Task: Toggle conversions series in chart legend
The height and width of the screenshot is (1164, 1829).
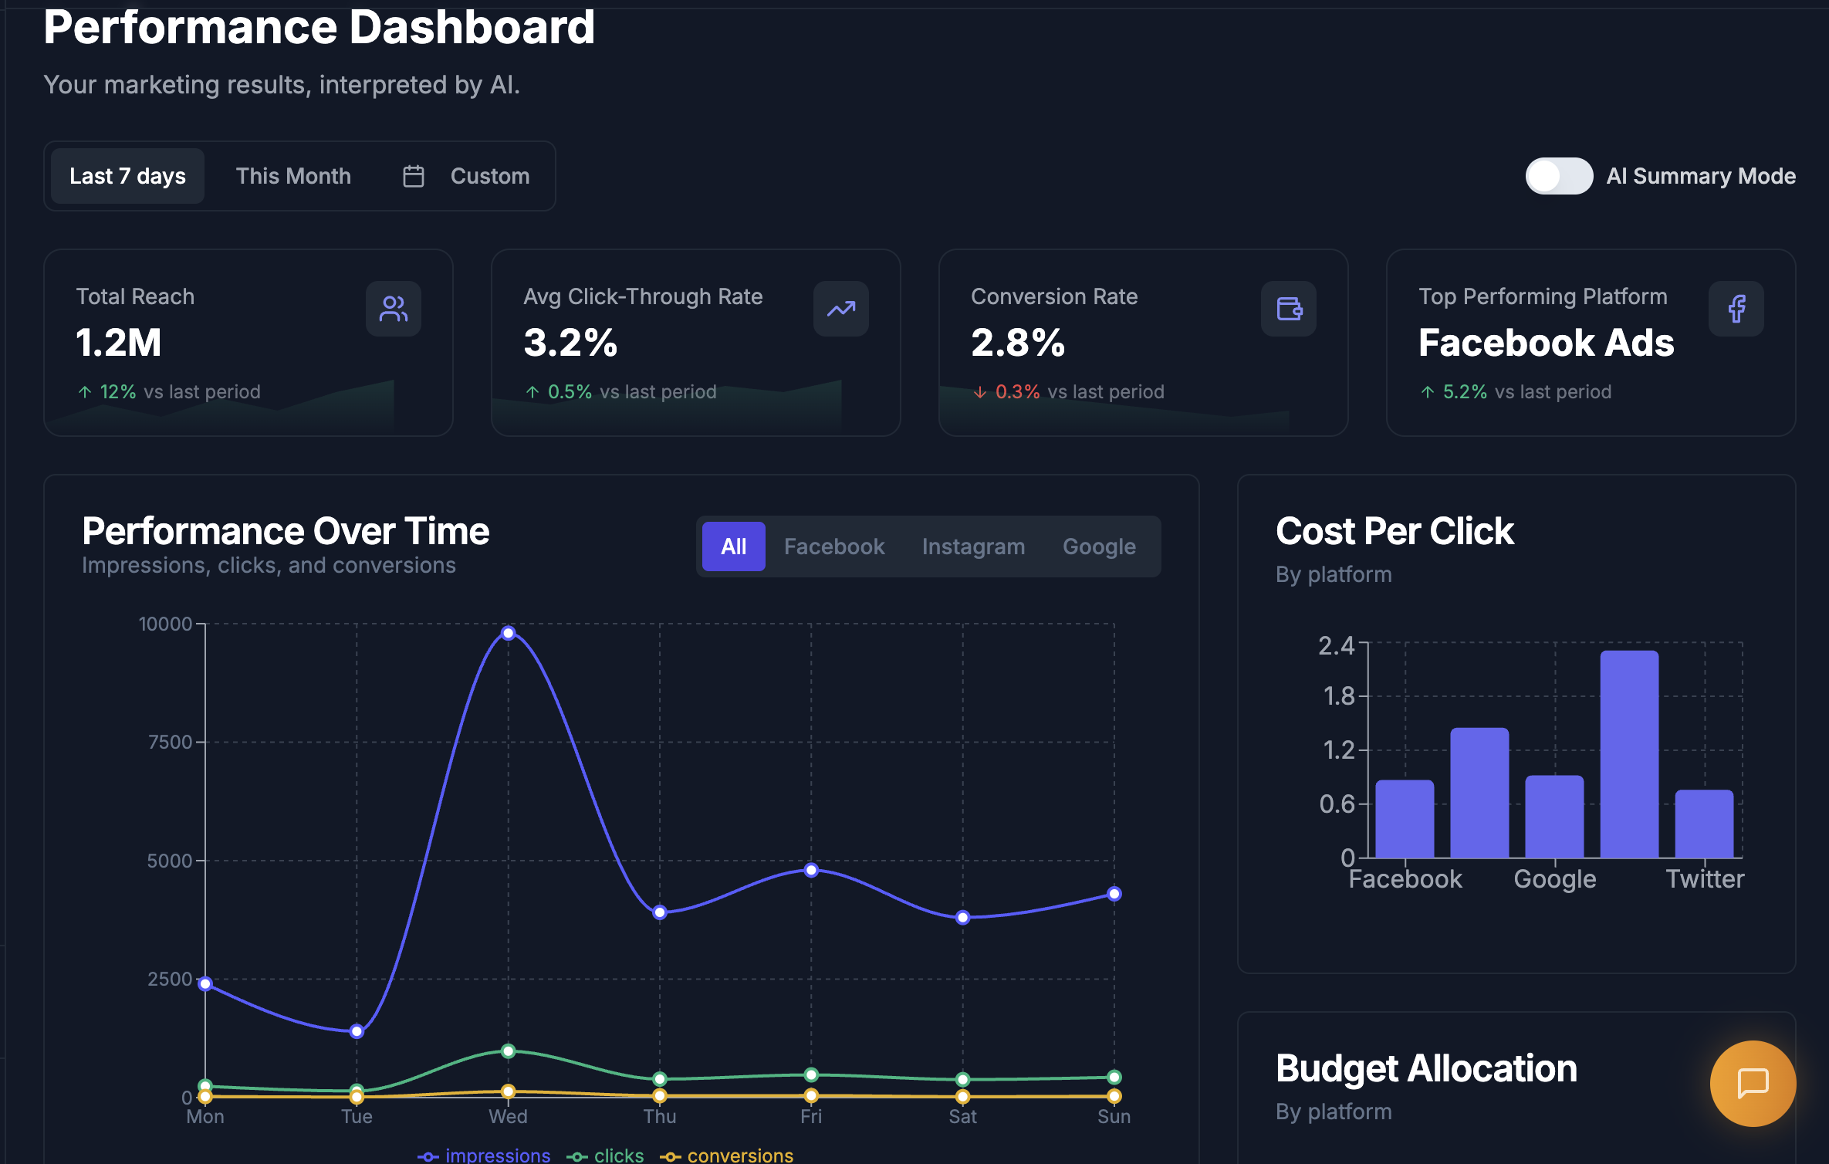Action: click(x=727, y=1155)
